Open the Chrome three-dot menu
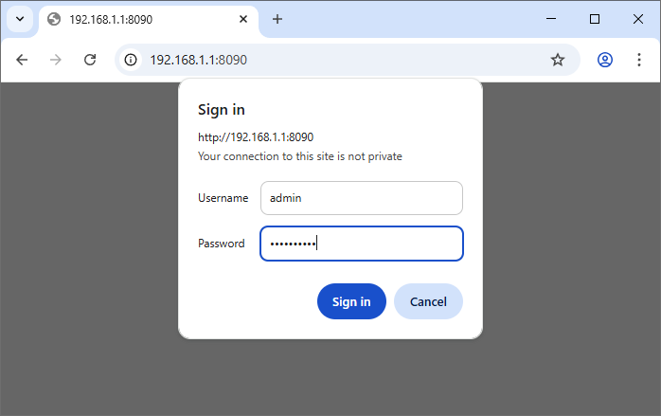This screenshot has height=416, width=661. [x=639, y=60]
